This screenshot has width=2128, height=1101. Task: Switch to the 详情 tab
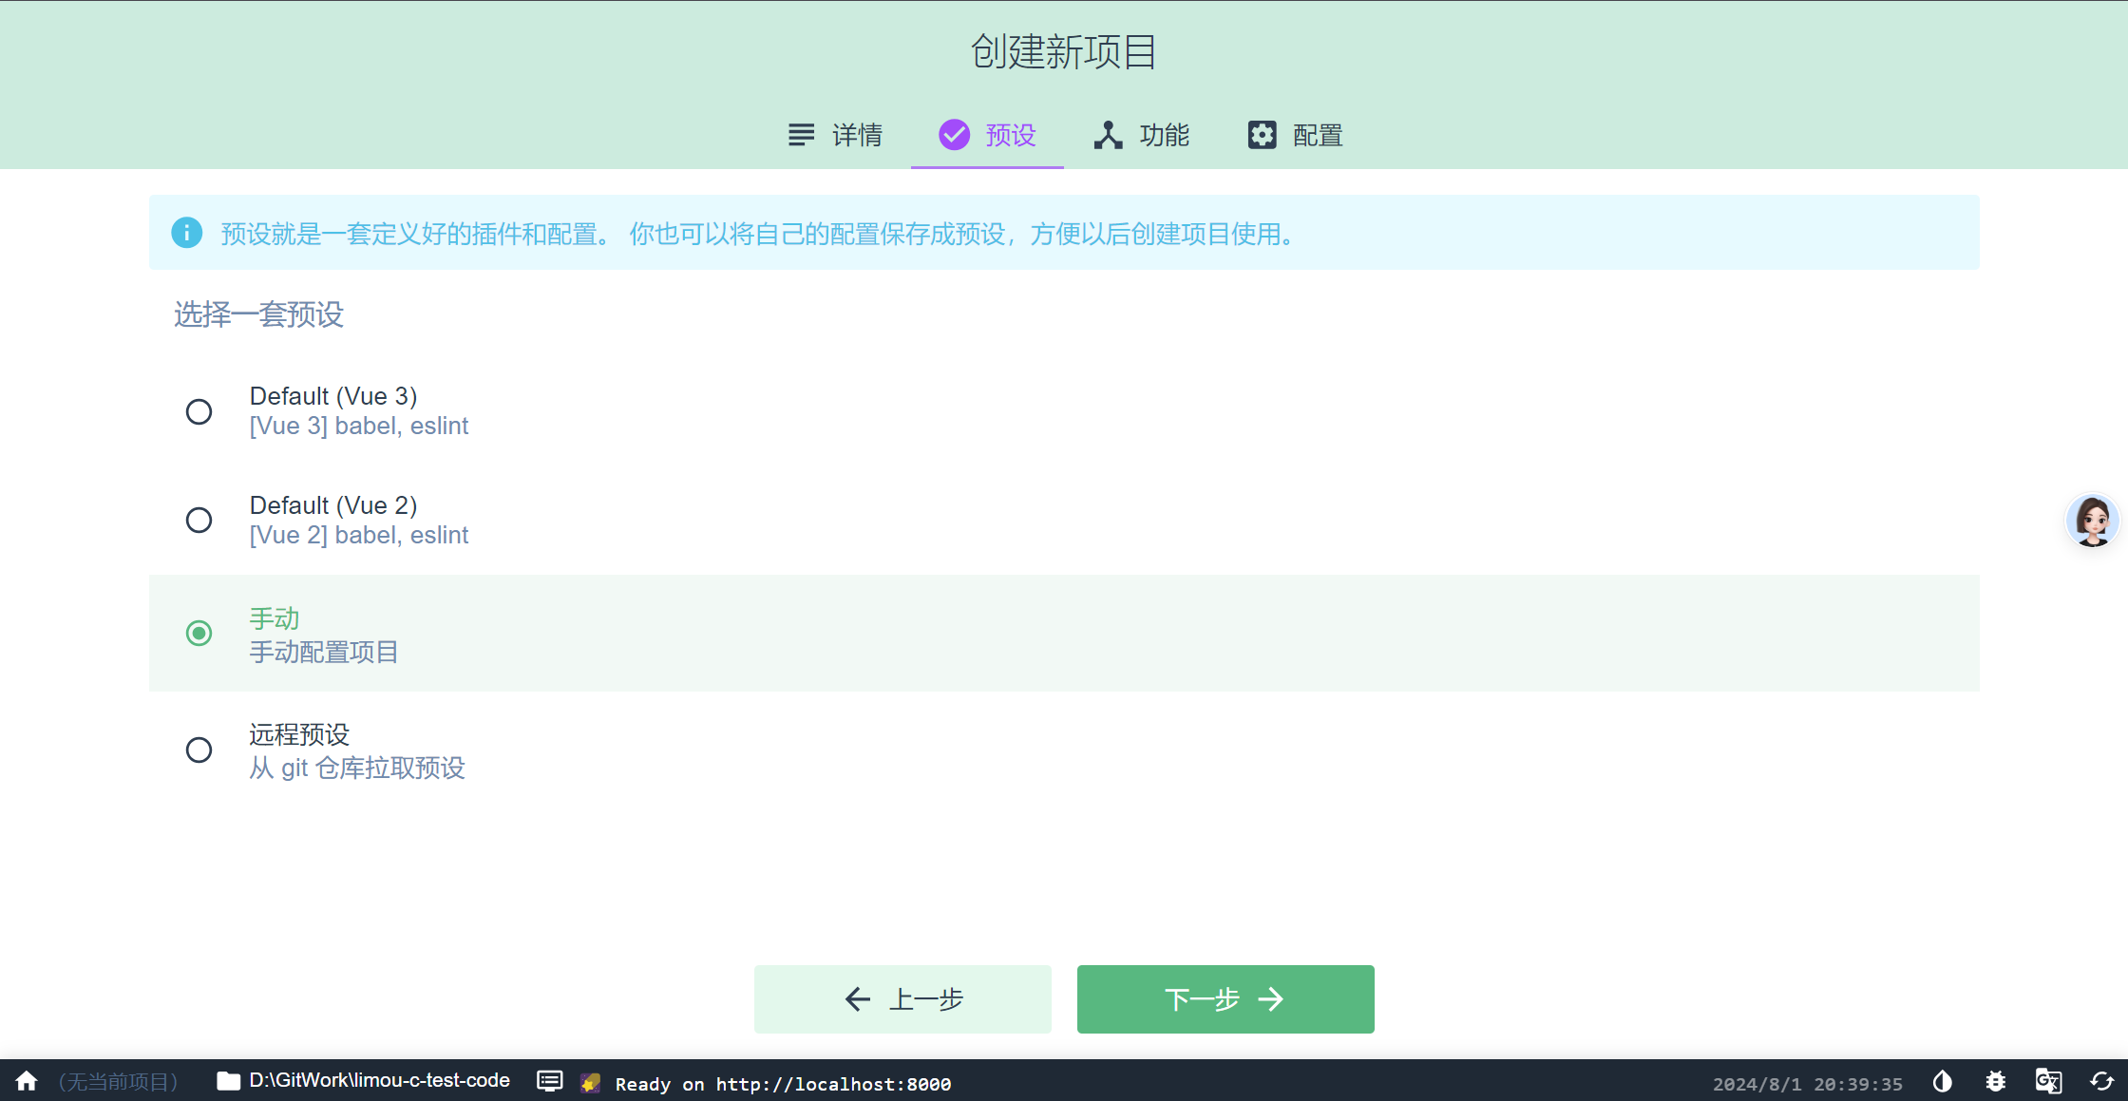pos(836,136)
